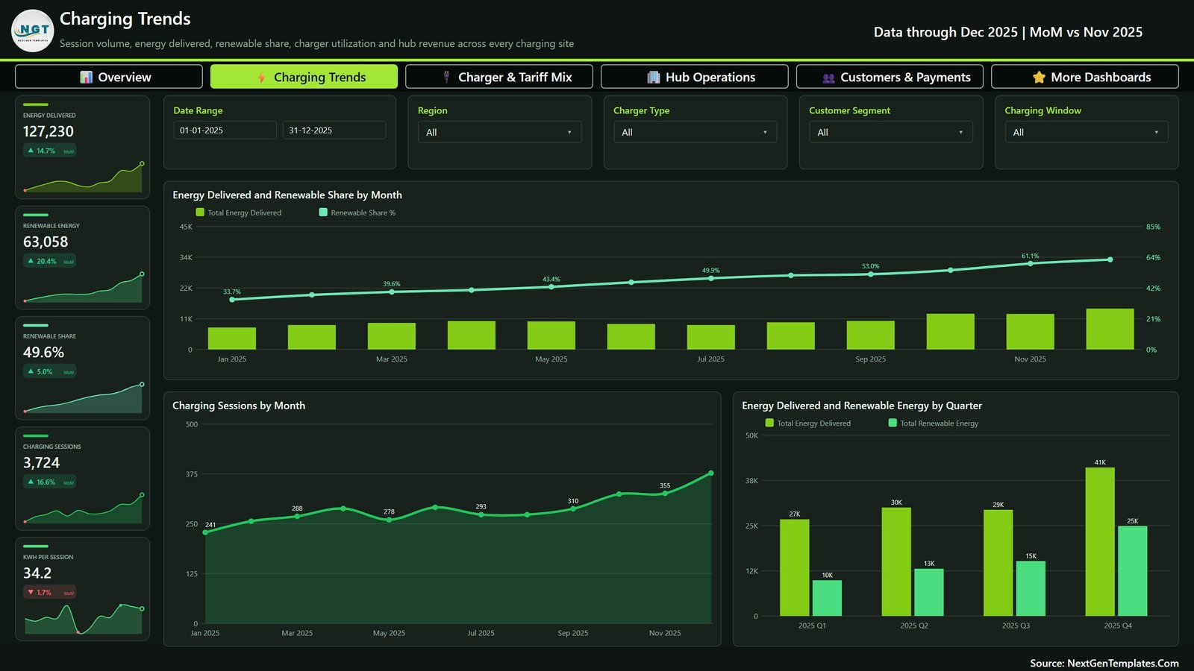
Task: Click 'Data through Dec 2025' header text
Action: 945,32
